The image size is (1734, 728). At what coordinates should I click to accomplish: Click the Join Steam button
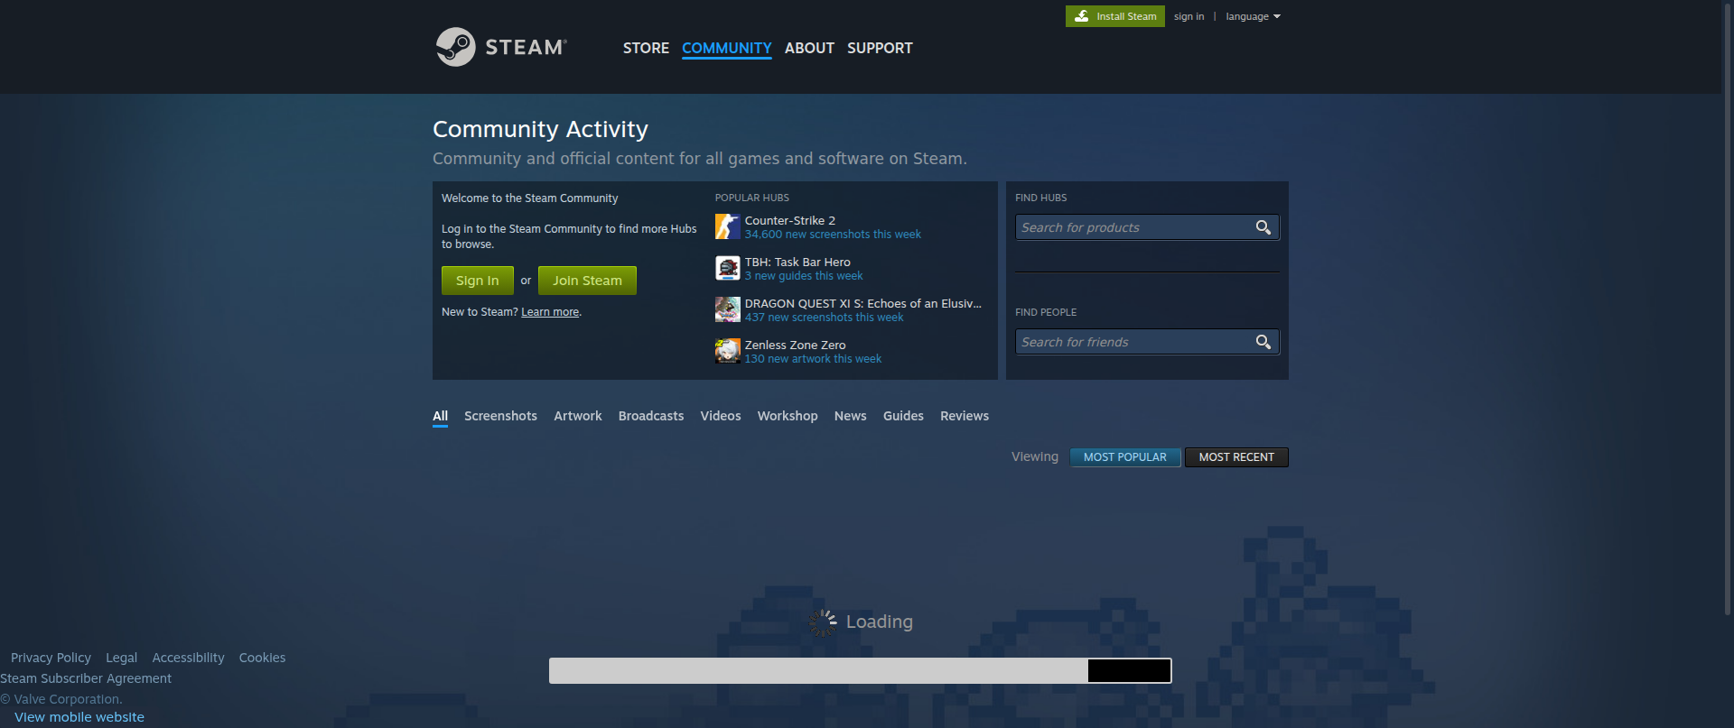pos(587,281)
